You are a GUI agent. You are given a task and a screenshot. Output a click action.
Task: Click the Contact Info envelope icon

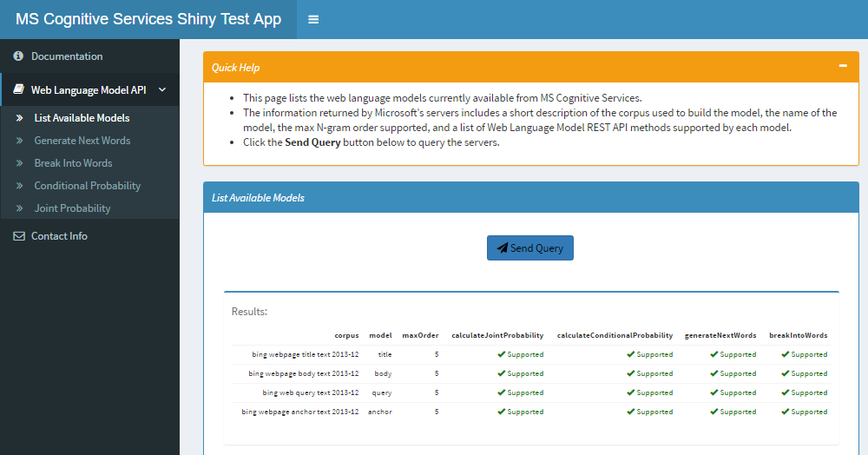(18, 236)
